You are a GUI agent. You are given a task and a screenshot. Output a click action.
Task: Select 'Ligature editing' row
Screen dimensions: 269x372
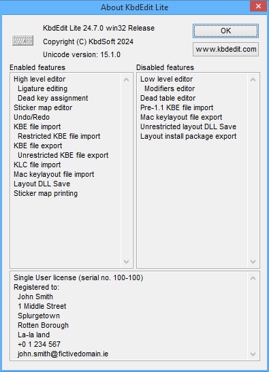(x=42, y=88)
